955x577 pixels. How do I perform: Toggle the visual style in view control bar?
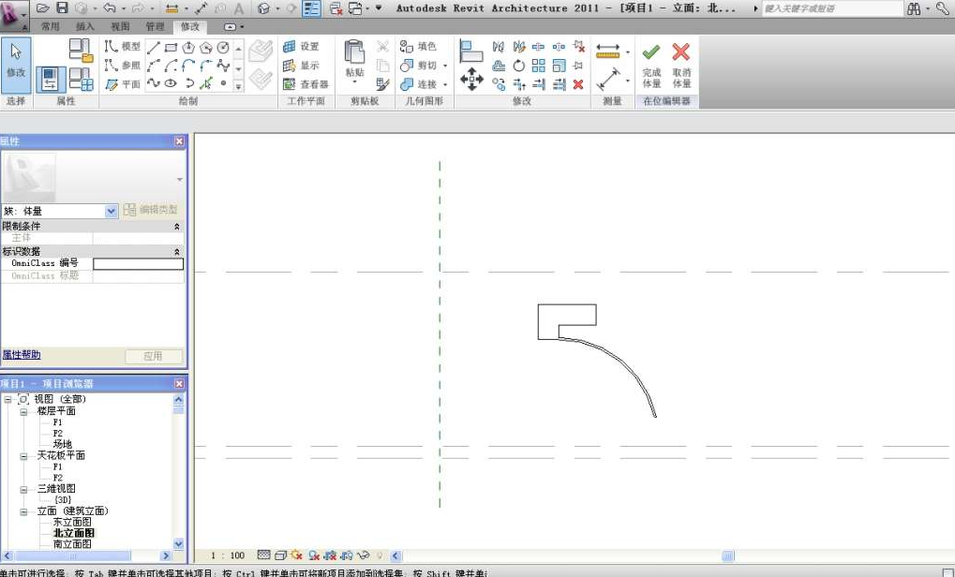point(280,555)
